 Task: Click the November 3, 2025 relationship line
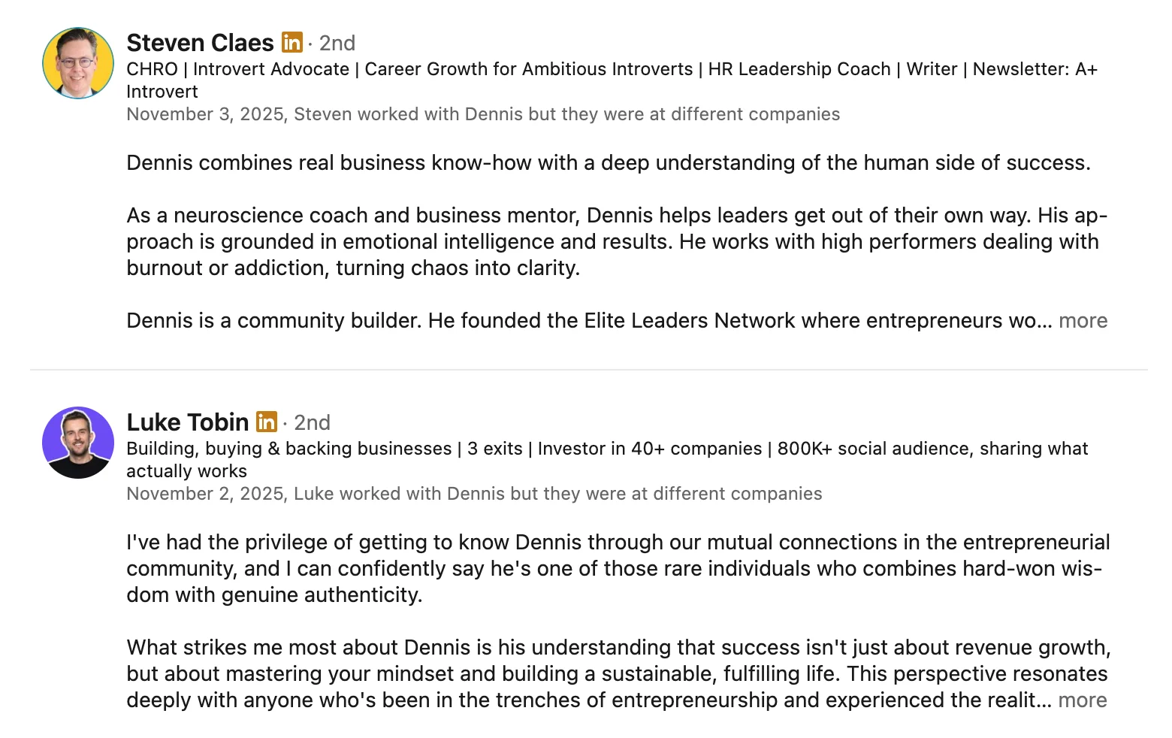(x=483, y=114)
